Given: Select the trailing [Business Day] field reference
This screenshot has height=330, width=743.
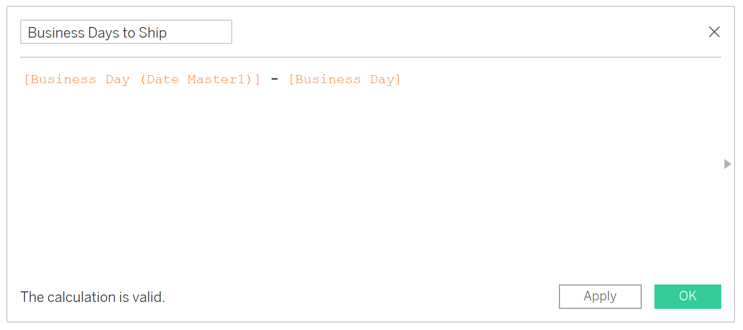Looking at the screenshot, I should click(345, 79).
